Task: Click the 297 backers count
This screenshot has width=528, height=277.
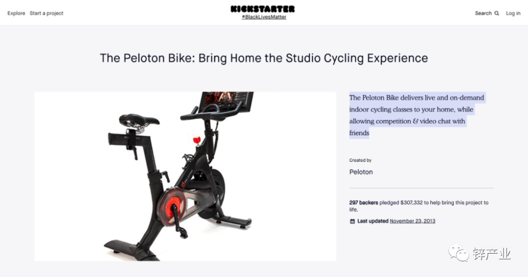Action: click(363, 203)
